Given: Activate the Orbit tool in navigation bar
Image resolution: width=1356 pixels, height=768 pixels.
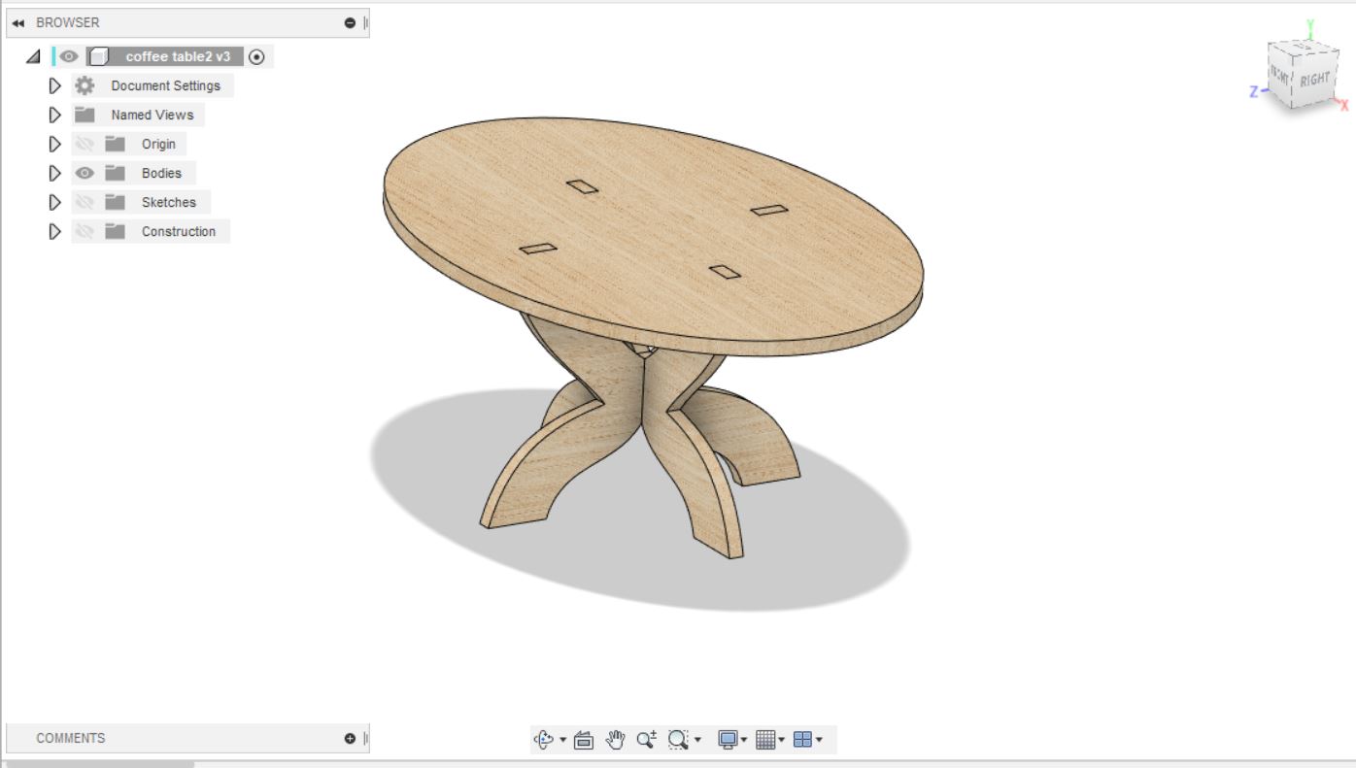Looking at the screenshot, I should pos(543,740).
